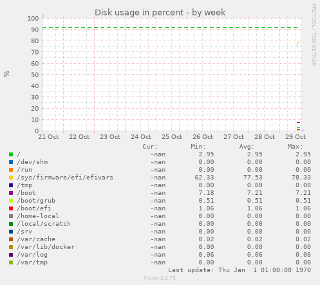Click the purple /boot swatch
Screen dimensions: 320x285
click(x=11, y=193)
